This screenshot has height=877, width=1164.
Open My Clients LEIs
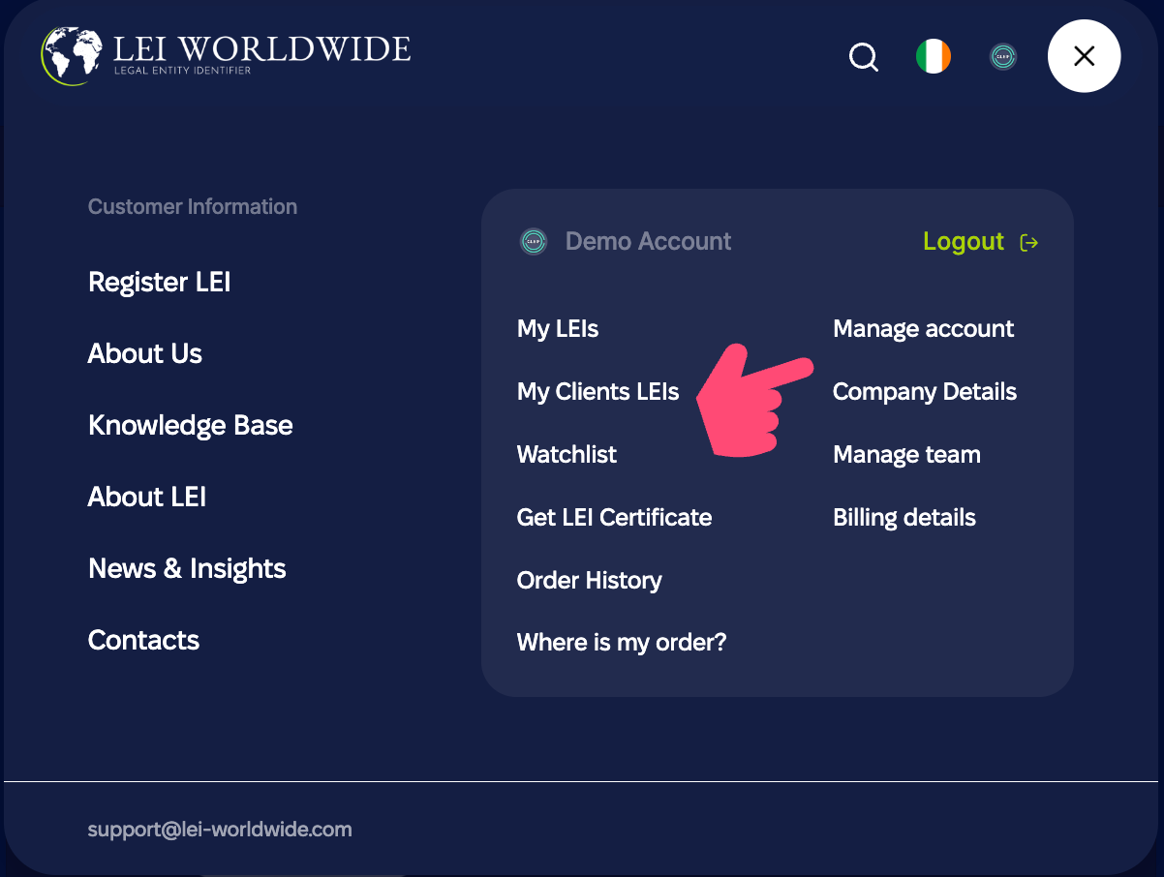(x=598, y=392)
